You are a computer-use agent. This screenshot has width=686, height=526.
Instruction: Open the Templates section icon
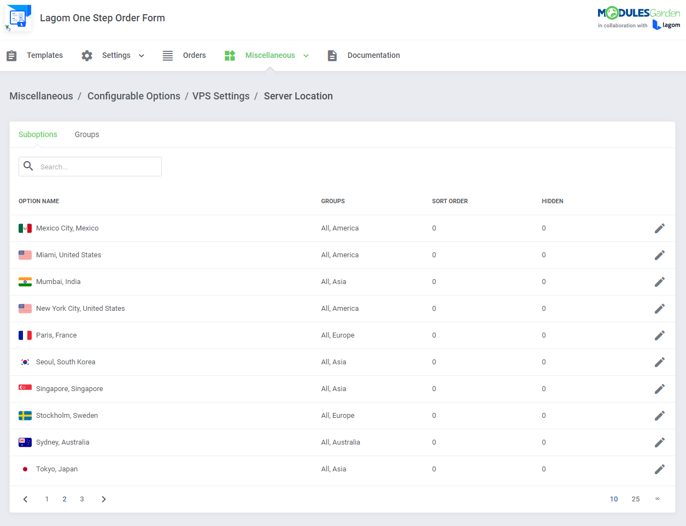tap(11, 55)
